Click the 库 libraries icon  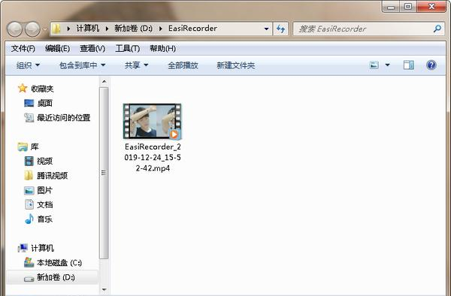tap(23, 146)
